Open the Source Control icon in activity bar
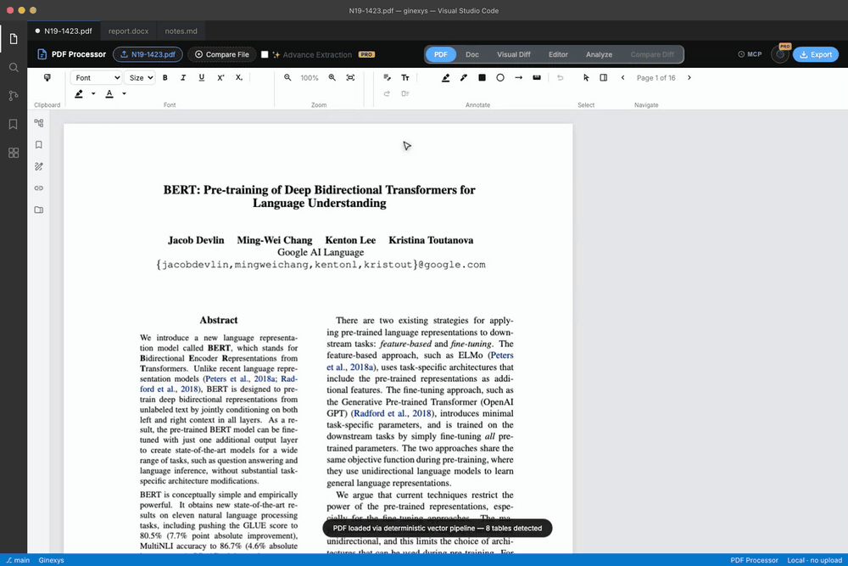This screenshot has height=566, width=848. coord(14,96)
